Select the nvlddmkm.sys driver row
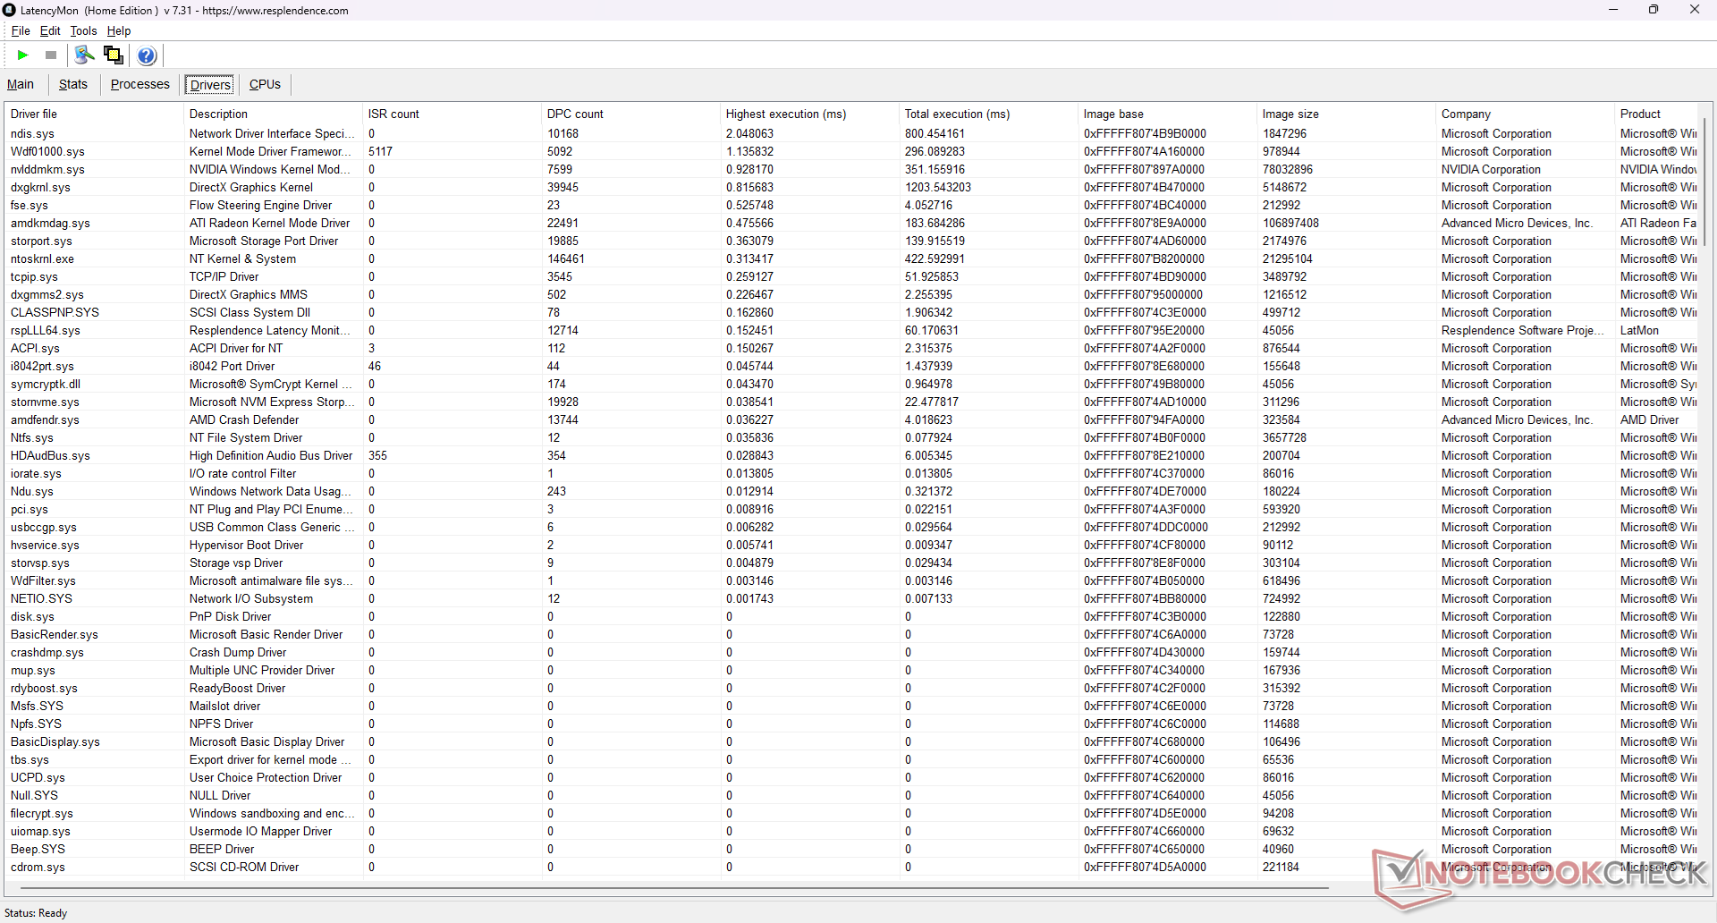 click(x=851, y=169)
